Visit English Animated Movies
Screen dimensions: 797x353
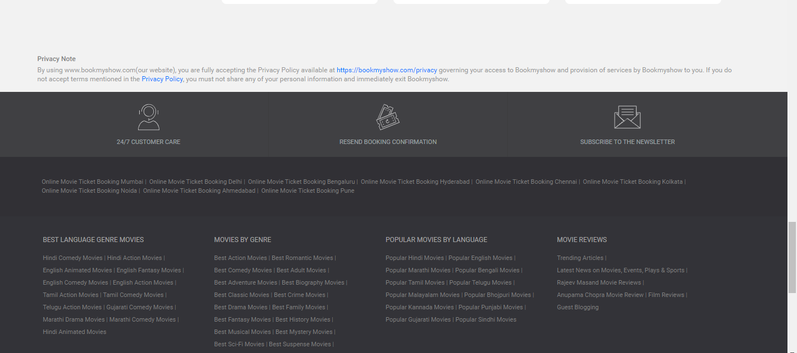[x=77, y=270]
